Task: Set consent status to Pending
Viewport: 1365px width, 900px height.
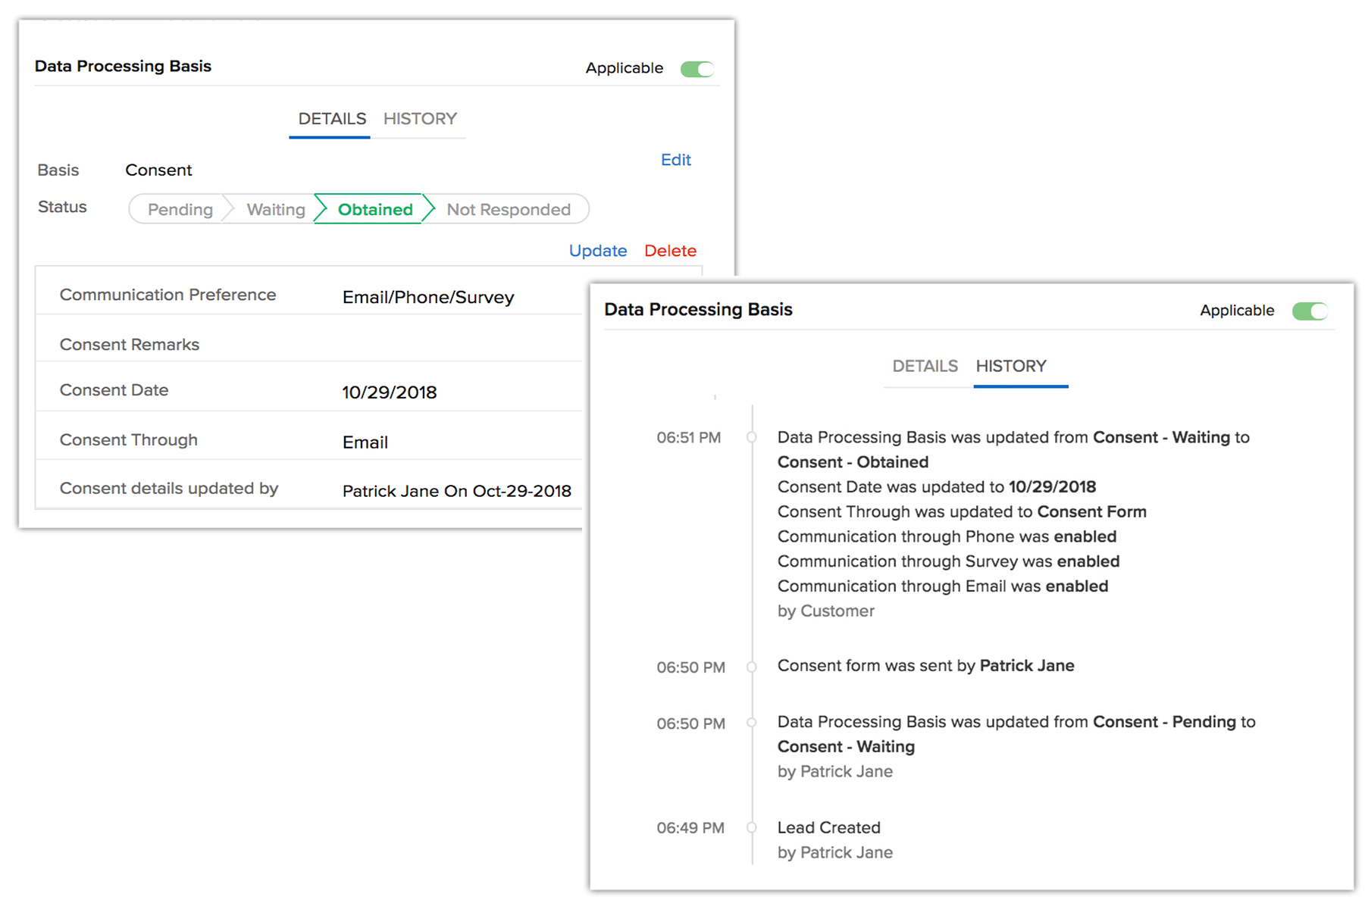Action: [180, 210]
